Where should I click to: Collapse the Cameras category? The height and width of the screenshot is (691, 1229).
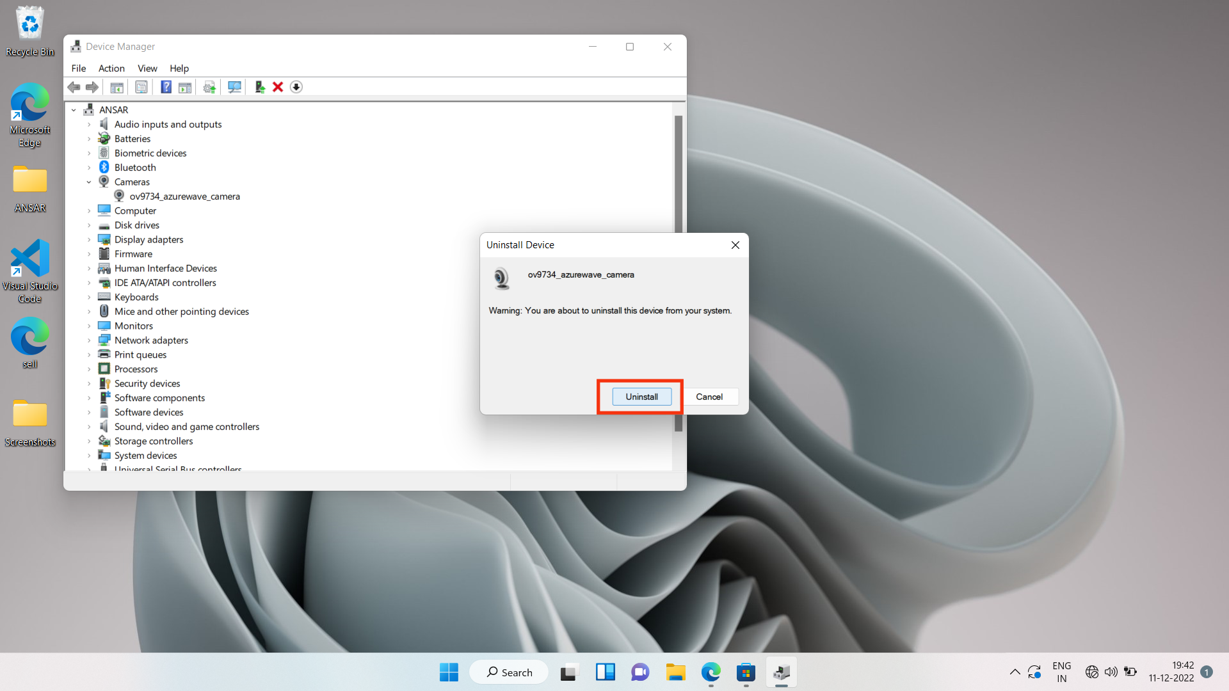[90, 182]
